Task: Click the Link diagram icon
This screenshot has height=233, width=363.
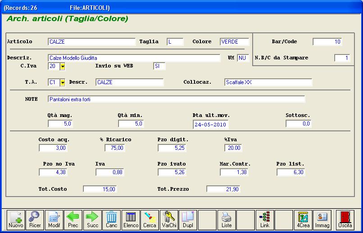Action: (265, 220)
